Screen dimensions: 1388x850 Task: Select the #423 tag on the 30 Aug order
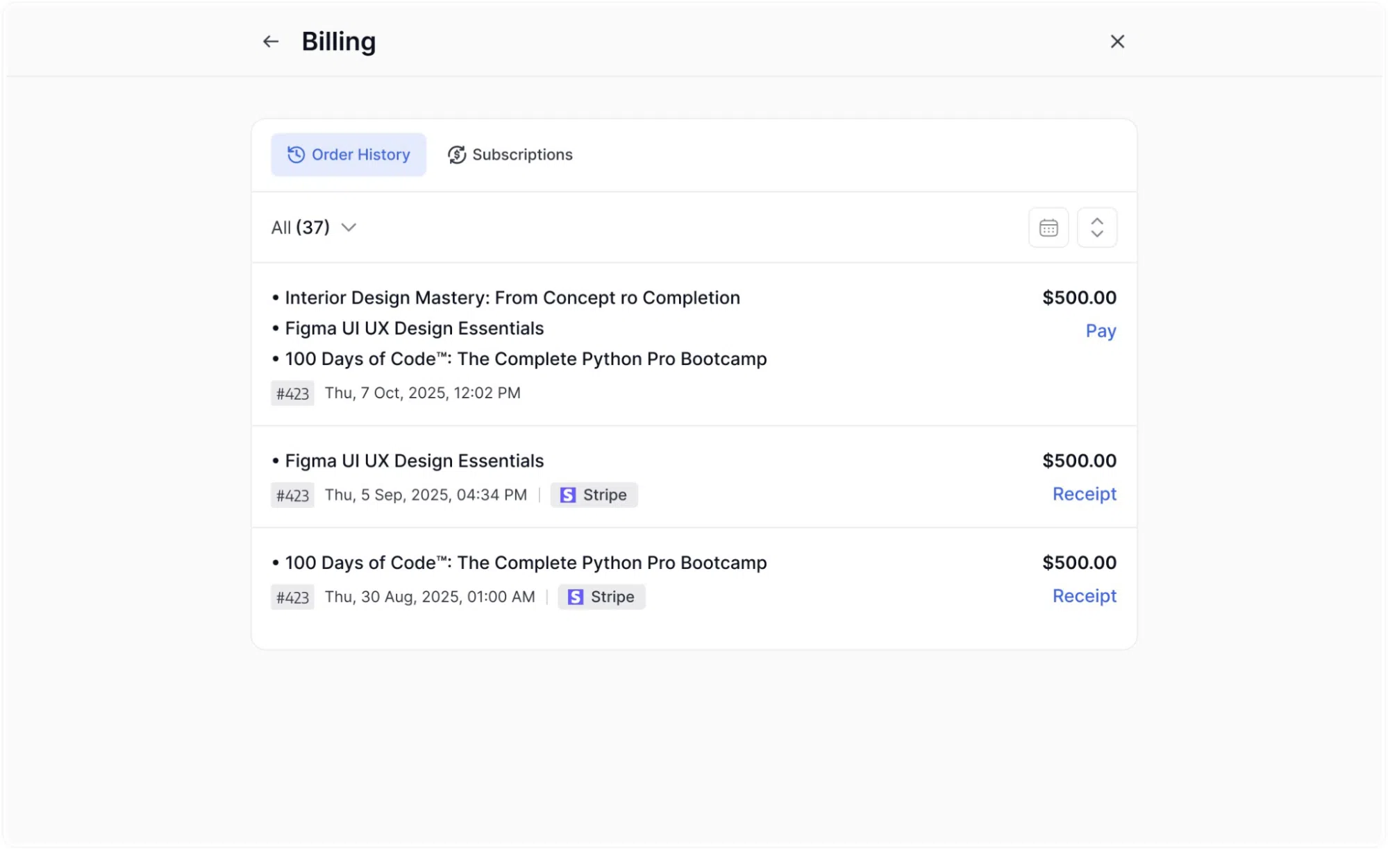(x=292, y=597)
